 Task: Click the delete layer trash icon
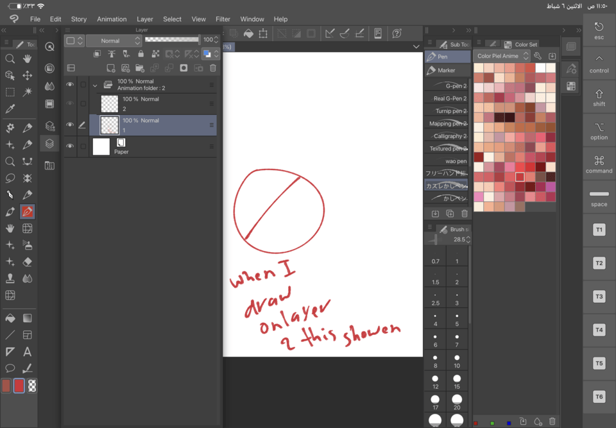click(x=213, y=67)
